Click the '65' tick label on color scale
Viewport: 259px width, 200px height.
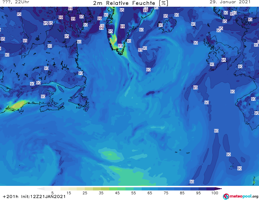coord(150,193)
